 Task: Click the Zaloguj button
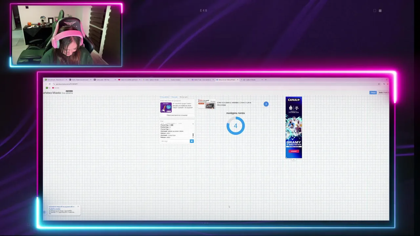click(x=373, y=92)
